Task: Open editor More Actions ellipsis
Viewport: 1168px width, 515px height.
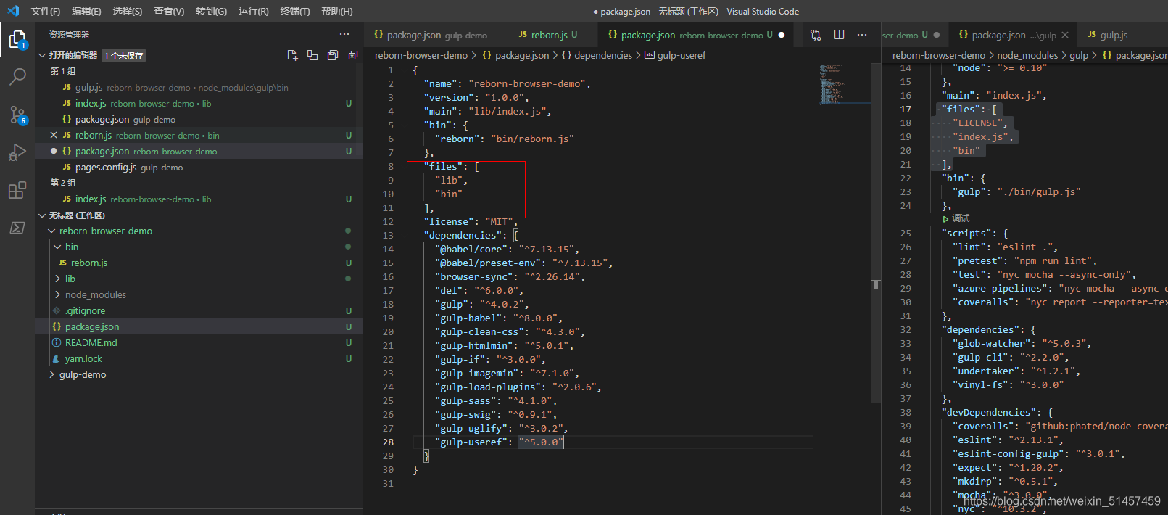Action: 862,35
